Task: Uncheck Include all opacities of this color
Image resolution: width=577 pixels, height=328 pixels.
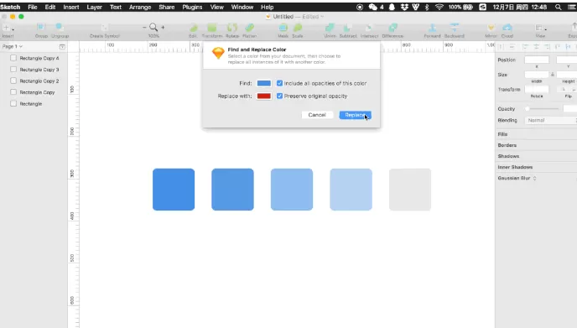Action: [279, 83]
